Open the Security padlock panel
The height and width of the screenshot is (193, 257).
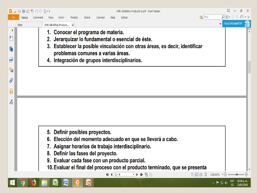tap(11, 91)
